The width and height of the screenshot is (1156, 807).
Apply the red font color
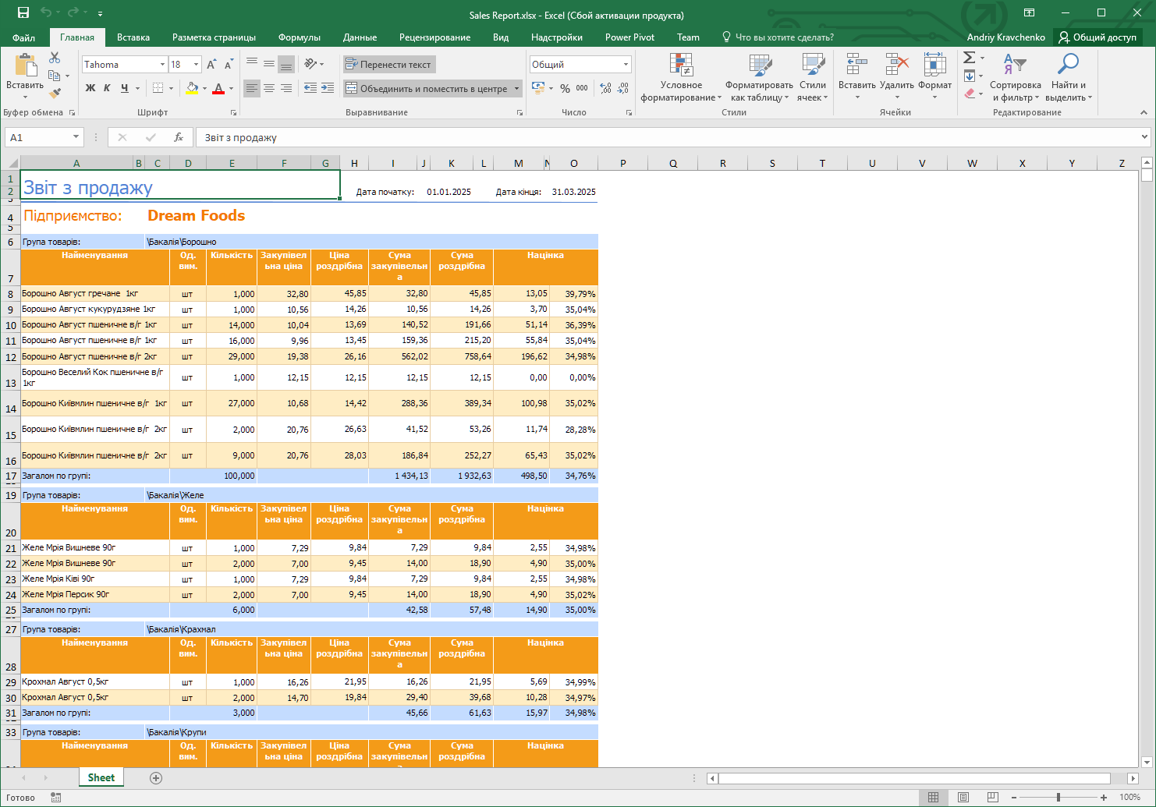pos(218,88)
